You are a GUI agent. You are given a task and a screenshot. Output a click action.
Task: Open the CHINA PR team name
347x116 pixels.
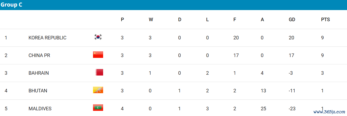[39, 55]
